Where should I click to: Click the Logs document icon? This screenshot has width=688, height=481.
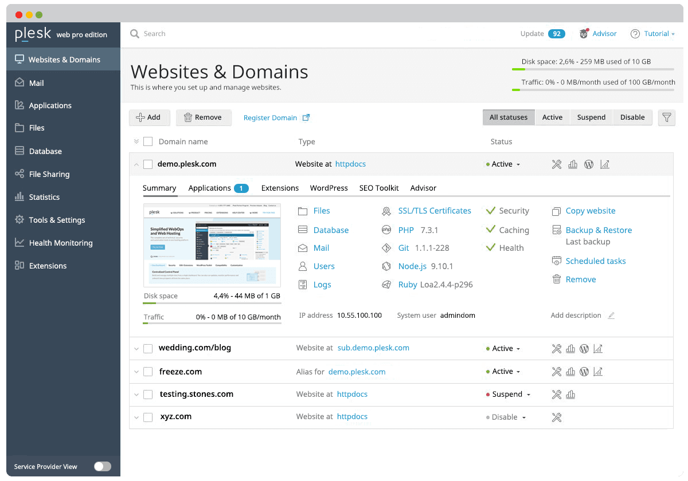click(303, 285)
